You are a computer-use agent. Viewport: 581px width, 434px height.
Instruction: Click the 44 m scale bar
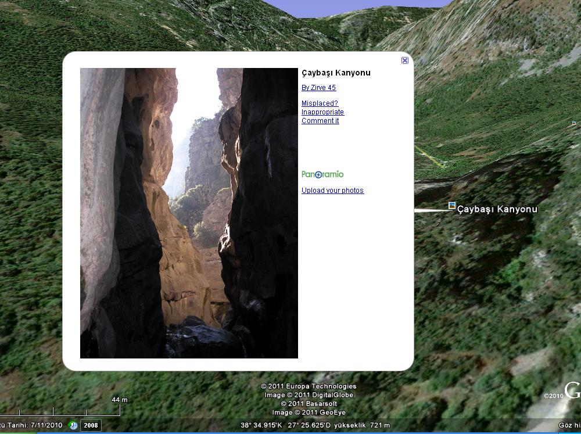point(87,410)
